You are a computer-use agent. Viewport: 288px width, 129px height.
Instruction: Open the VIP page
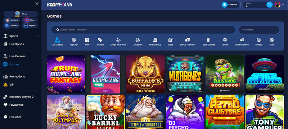8,85
